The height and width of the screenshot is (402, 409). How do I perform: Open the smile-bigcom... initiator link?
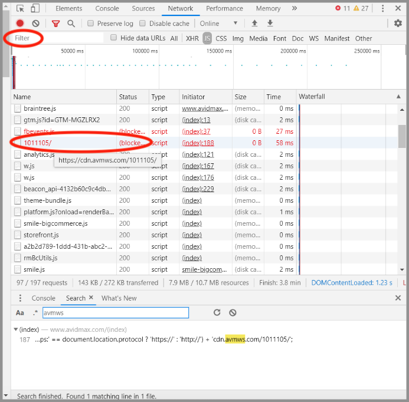[x=204, y=269]
